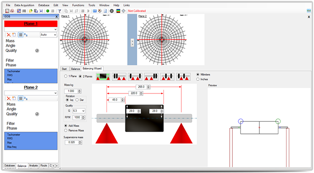
Task: Choose Inches as the unit
Action: pos(198,79)
